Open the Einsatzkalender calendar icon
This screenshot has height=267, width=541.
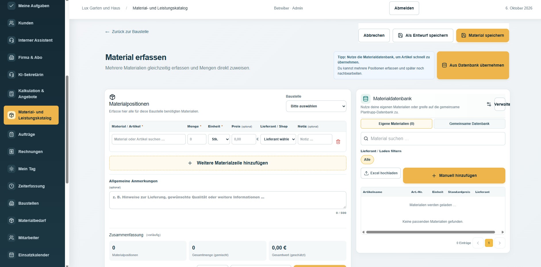tap(11, 255)
